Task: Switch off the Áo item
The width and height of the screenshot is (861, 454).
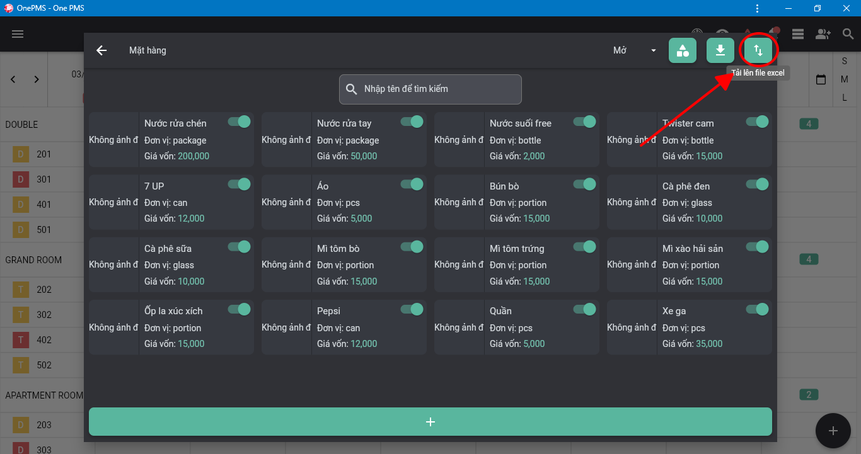Action: click(x=412, y=184)
